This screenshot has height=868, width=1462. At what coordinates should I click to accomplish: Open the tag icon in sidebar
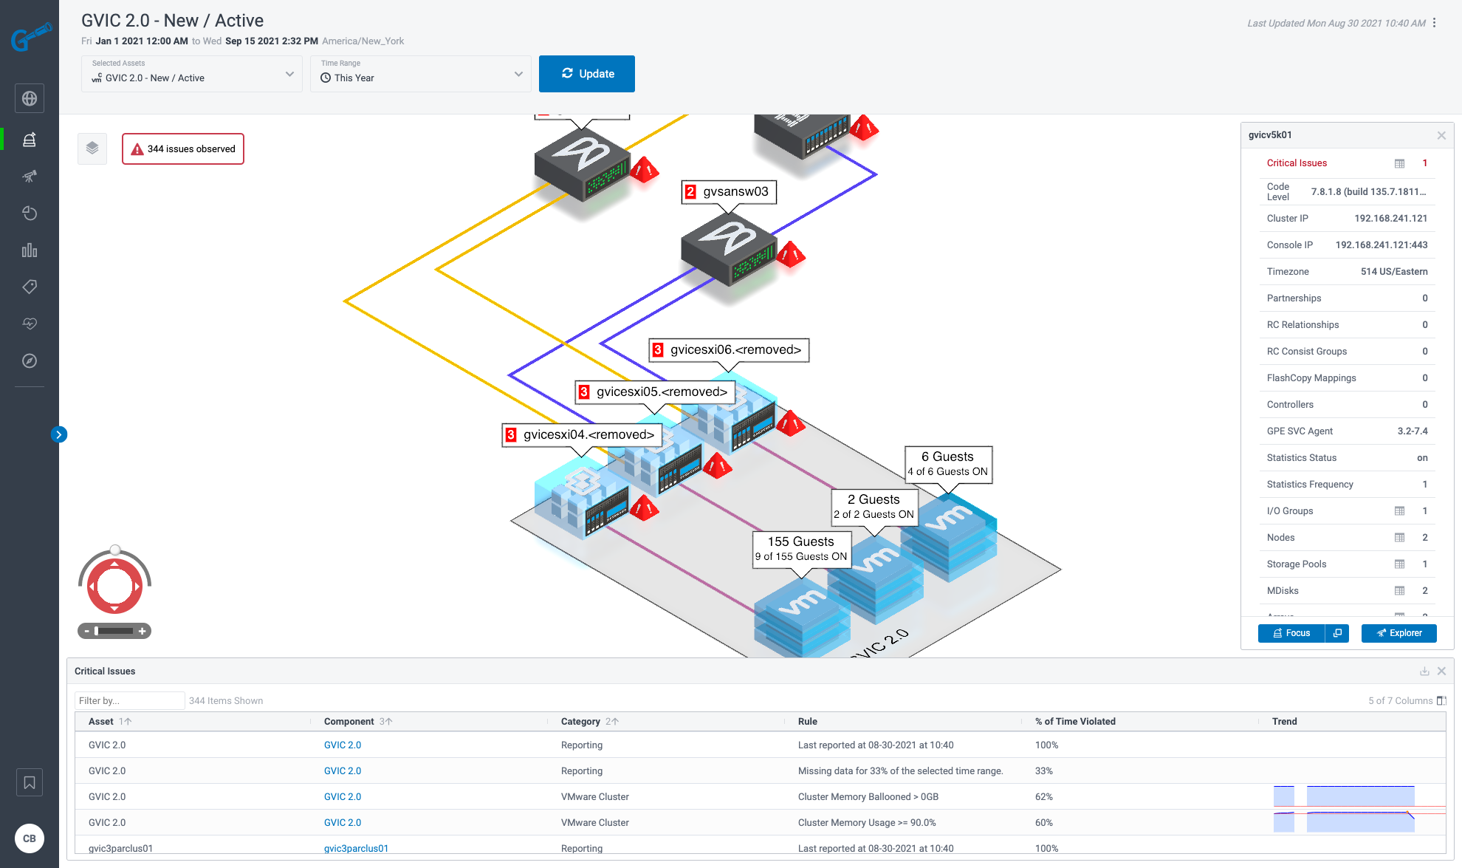click(30, 287)
